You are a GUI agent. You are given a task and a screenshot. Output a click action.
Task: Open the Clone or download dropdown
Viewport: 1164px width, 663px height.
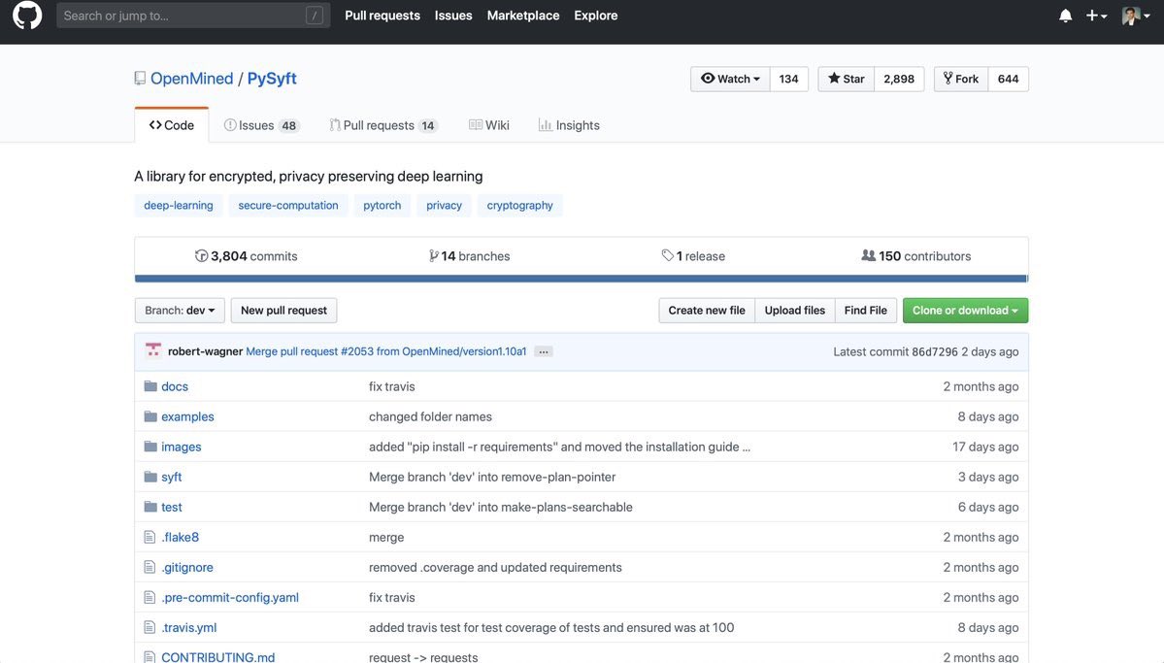pos(965,311)
